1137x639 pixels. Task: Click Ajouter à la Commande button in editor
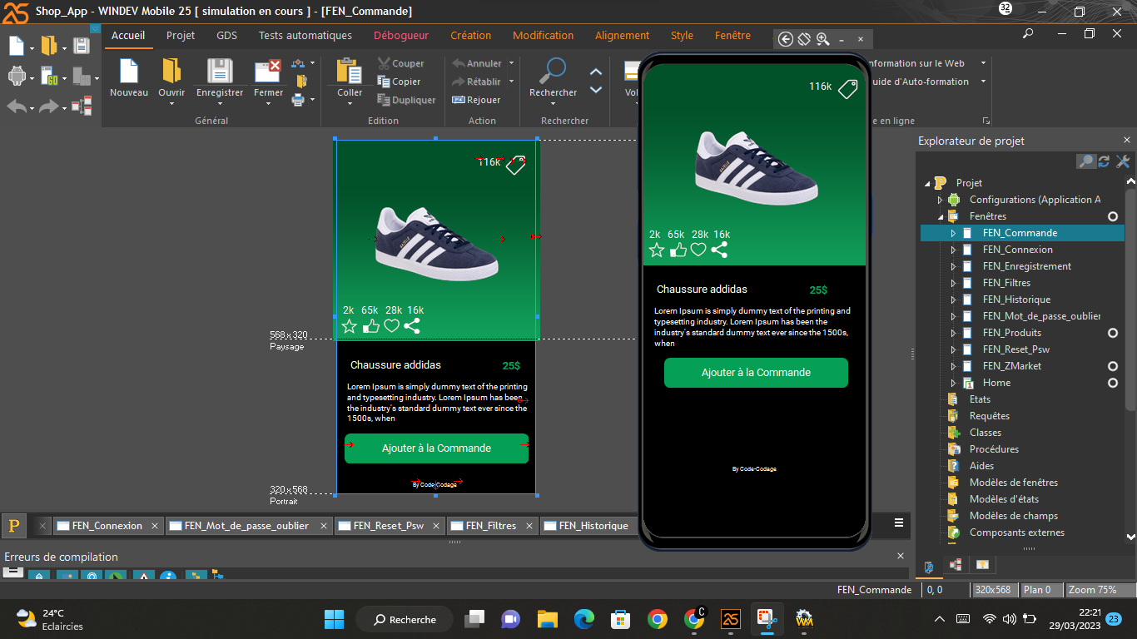coord(436,448)
